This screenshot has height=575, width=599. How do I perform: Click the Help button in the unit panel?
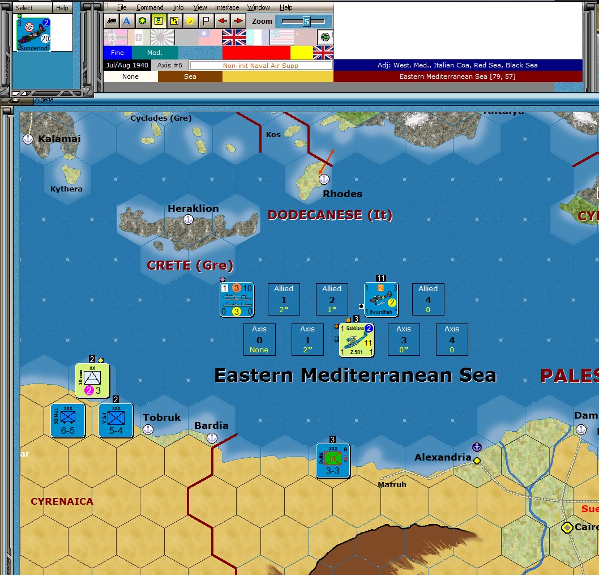click(x=62, y=7)
